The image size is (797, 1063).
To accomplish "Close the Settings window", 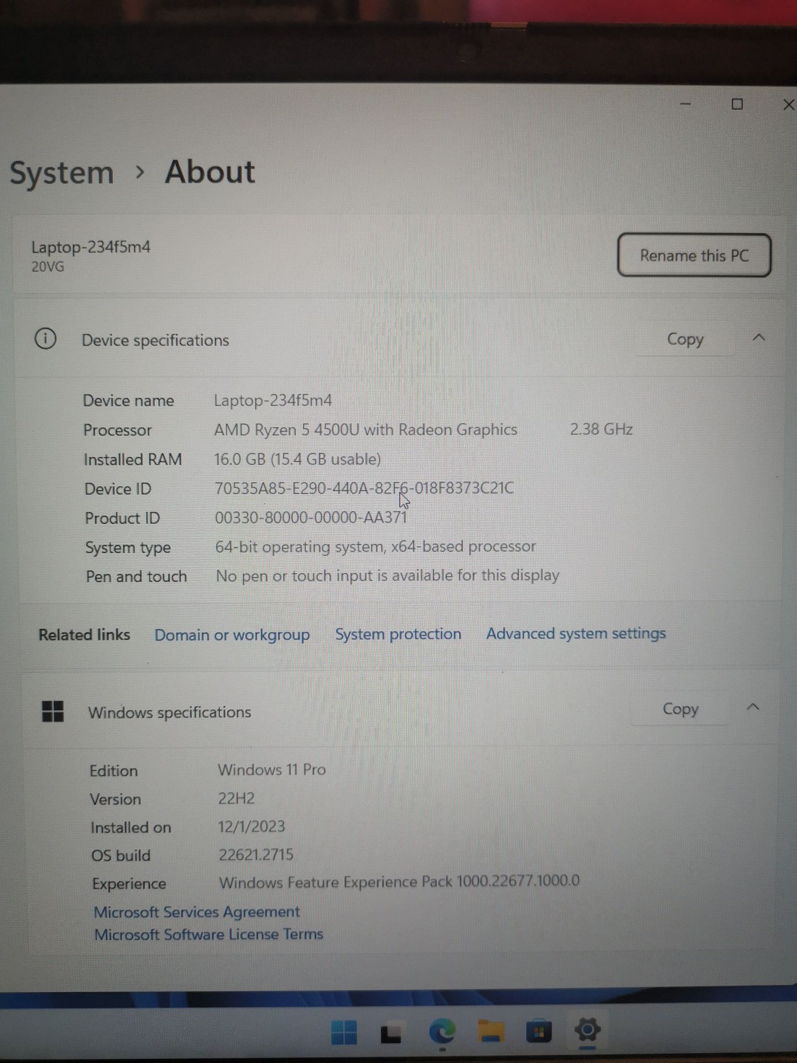I will click(x=788, y=104).
